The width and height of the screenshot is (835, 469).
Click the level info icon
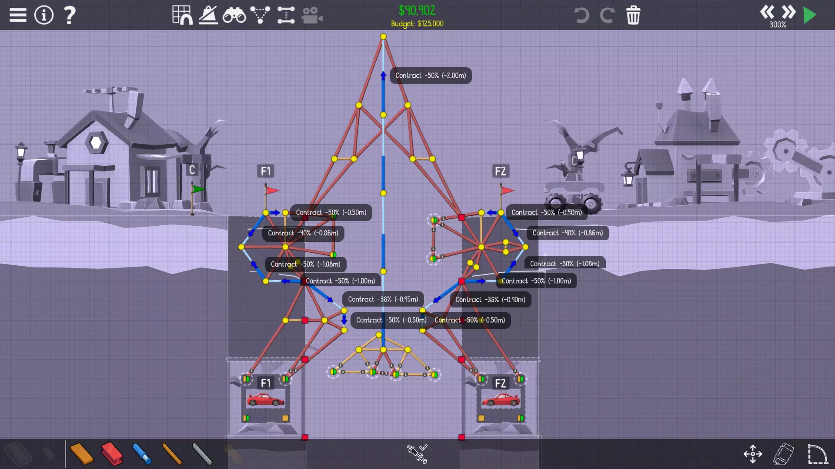[43, 15]
